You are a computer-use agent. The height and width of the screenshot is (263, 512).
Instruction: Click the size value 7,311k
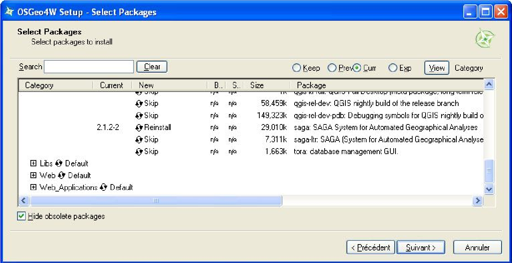click(x=276, y=140)
